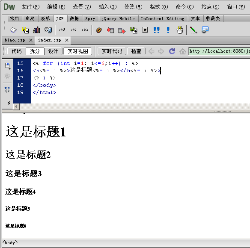Click the back navigation arrow
Image resolution: width=250 pixels, height=248 pixels.
pyautogui.click(x=151, y=51)
